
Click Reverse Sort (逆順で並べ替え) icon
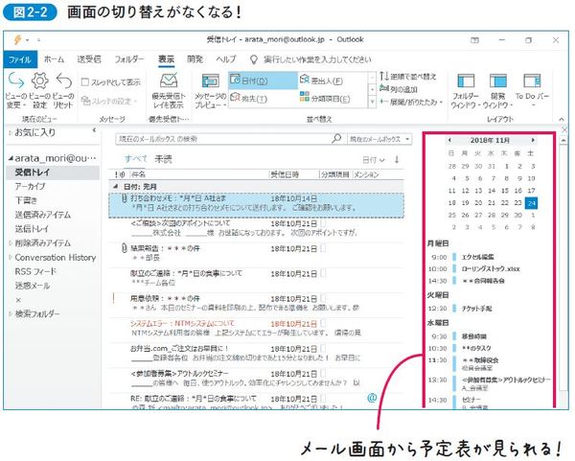384,77
